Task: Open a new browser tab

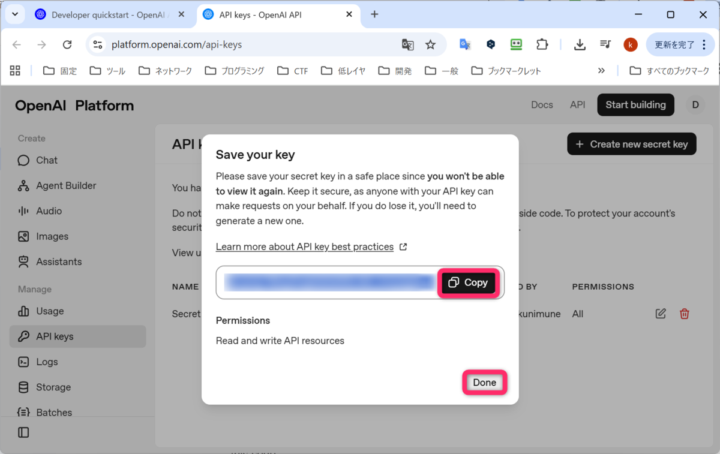Action: coord(374,14)
